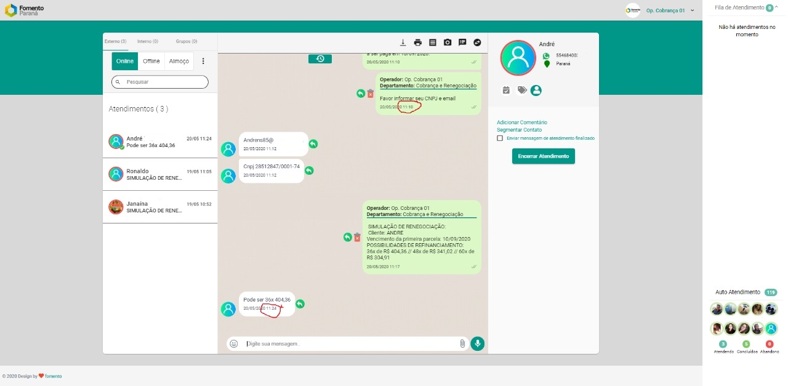Click the 'Atendimentos ( 3 )' heading

[139, 109]
